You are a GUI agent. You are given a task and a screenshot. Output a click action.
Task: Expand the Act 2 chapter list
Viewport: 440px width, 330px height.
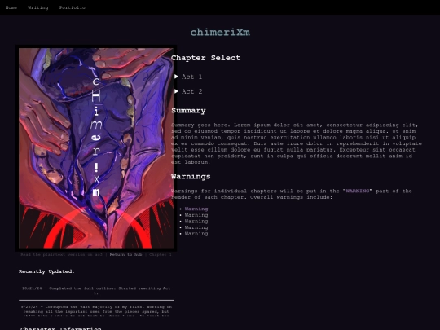click(188, 91)
